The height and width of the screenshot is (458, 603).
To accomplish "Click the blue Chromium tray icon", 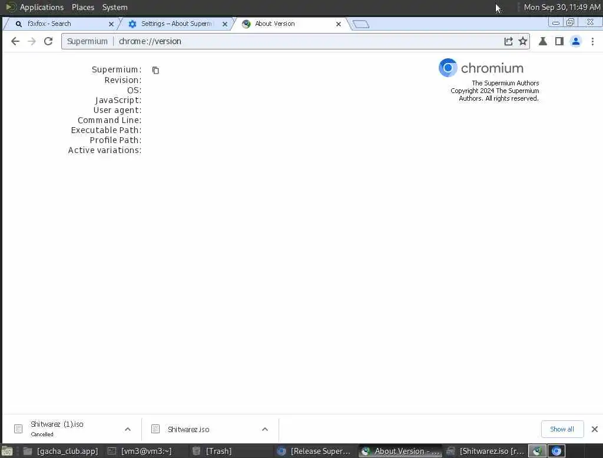I will coord(556,451).
